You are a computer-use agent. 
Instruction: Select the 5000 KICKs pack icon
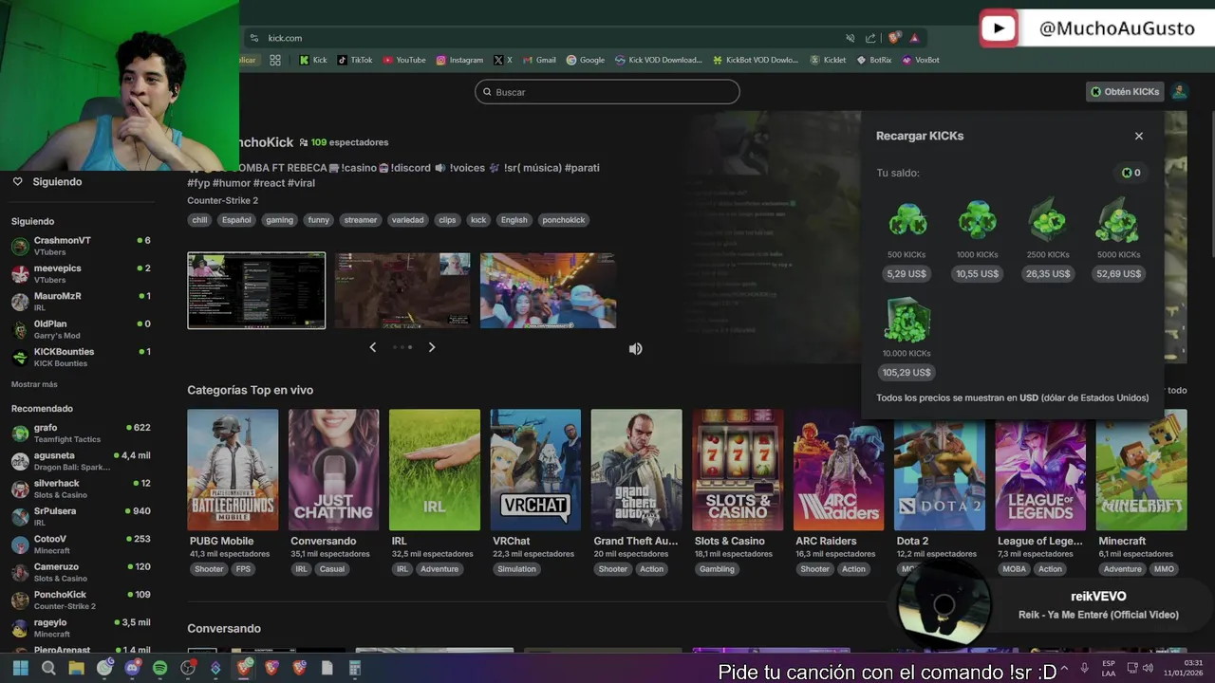[1118, 220]
